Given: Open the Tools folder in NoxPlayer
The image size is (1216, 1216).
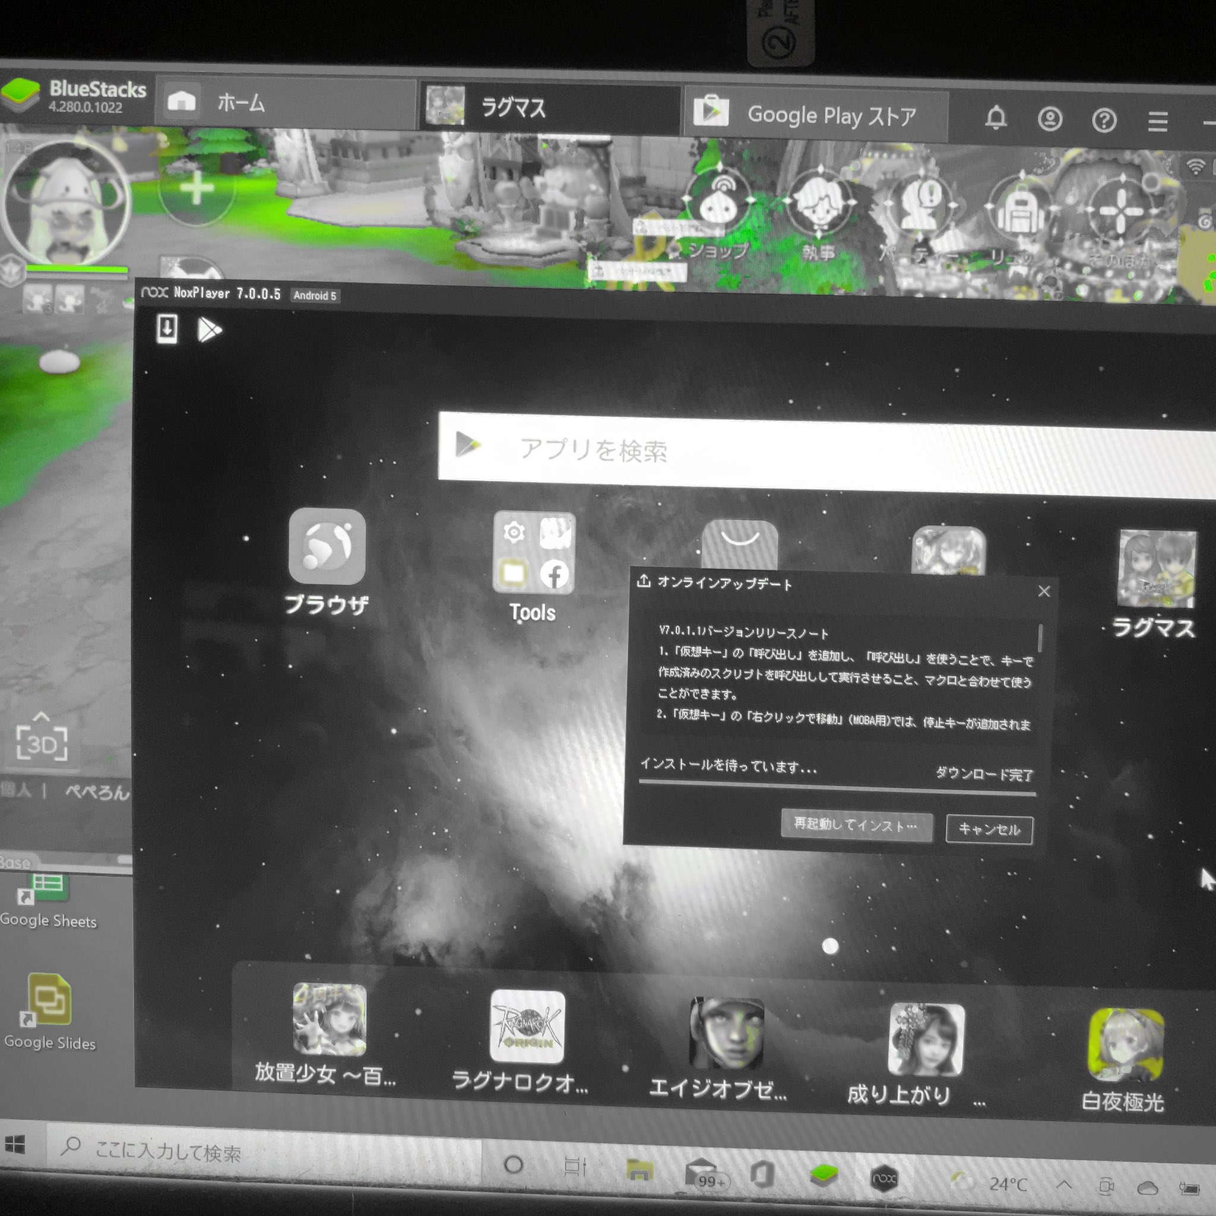Looking at the screenshot, I should 534,553.
